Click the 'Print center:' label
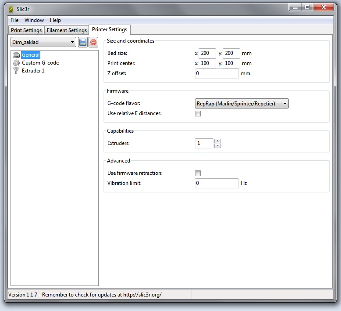The height and width of the screenshot is (311, 341). (121, 63)
